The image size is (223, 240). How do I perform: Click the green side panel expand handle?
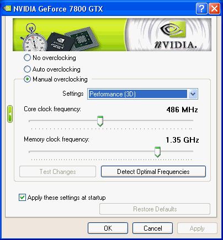coord(10,114)
